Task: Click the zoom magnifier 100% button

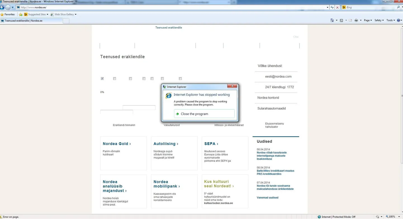Action: 391,217
